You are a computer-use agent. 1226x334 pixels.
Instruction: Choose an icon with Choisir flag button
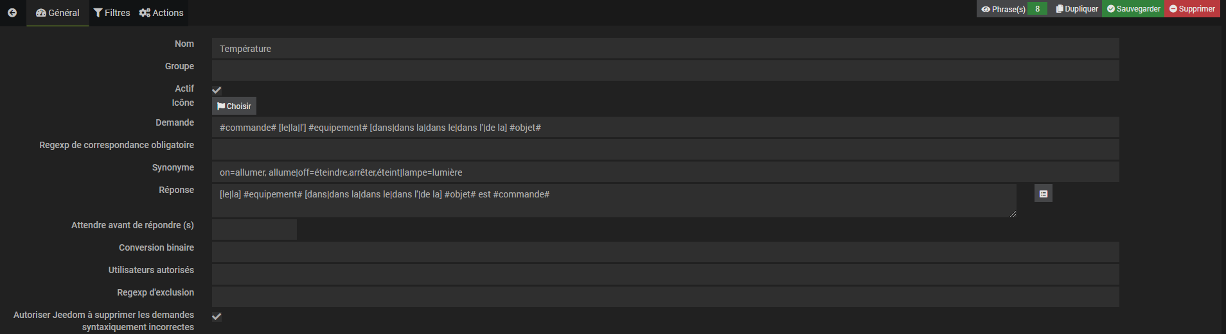[x=234, y=106]
